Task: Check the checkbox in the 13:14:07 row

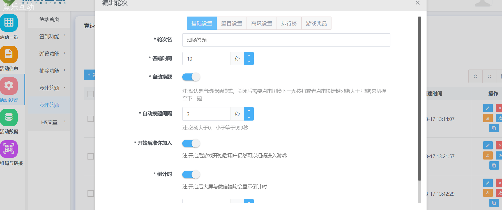Action: tap(91, 119)
